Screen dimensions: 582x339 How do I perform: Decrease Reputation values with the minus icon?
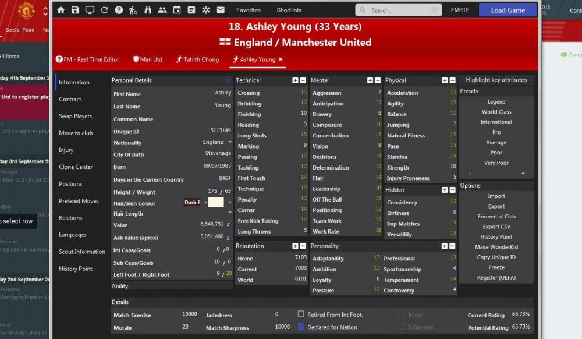[x=303, y=246]
